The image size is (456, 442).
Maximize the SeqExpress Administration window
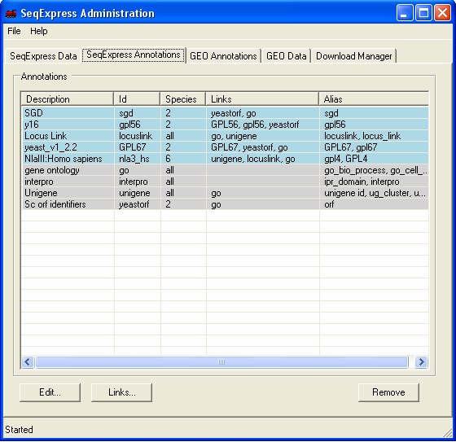423,13
